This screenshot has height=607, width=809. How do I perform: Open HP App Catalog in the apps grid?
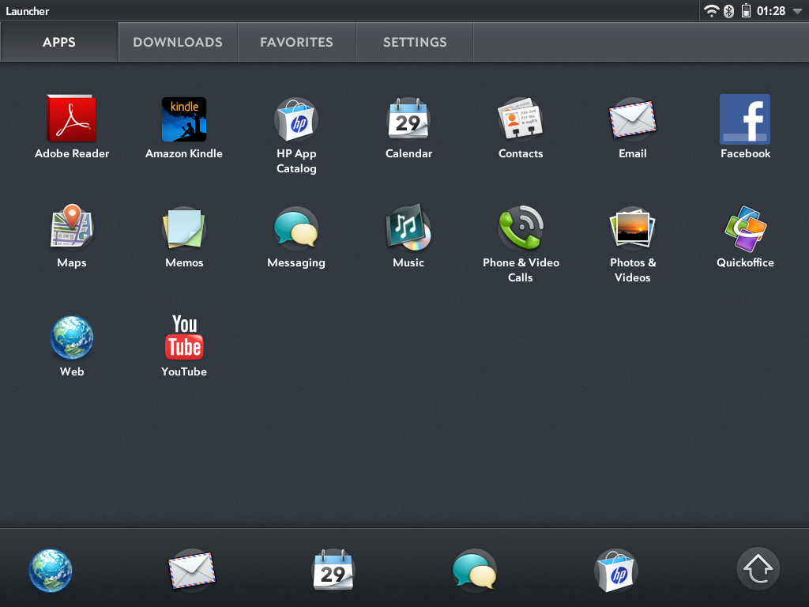296,119
